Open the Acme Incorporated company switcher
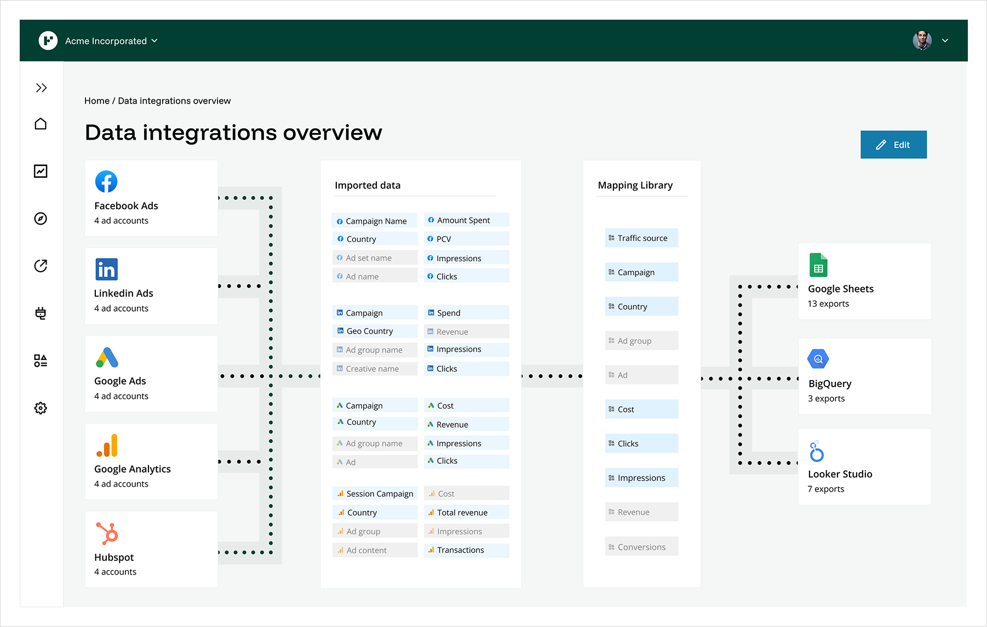Image resolution: width=987 pixels, height=627 pixels. point(111,41)
